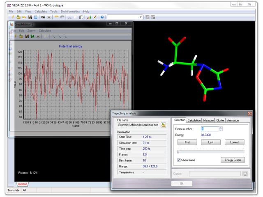Click the file name field showing quisqua.dcd

click(x=138, y=125)
